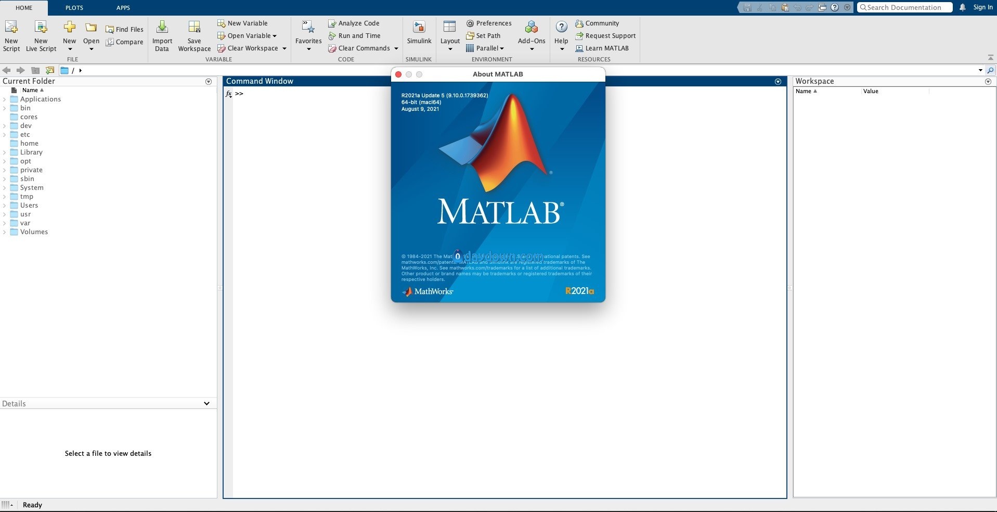Open Preferences

[x=489, y=23]
